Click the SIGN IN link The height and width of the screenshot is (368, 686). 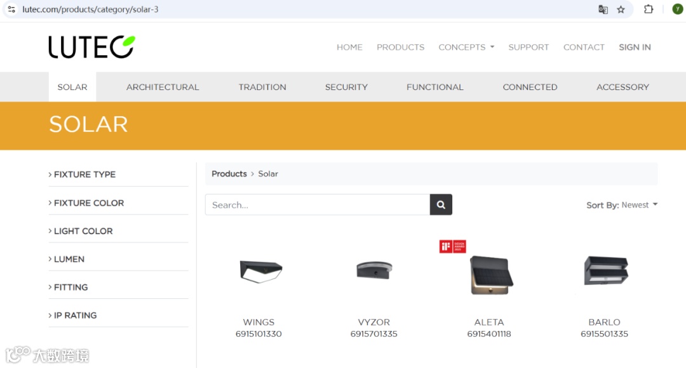[635, 47]
